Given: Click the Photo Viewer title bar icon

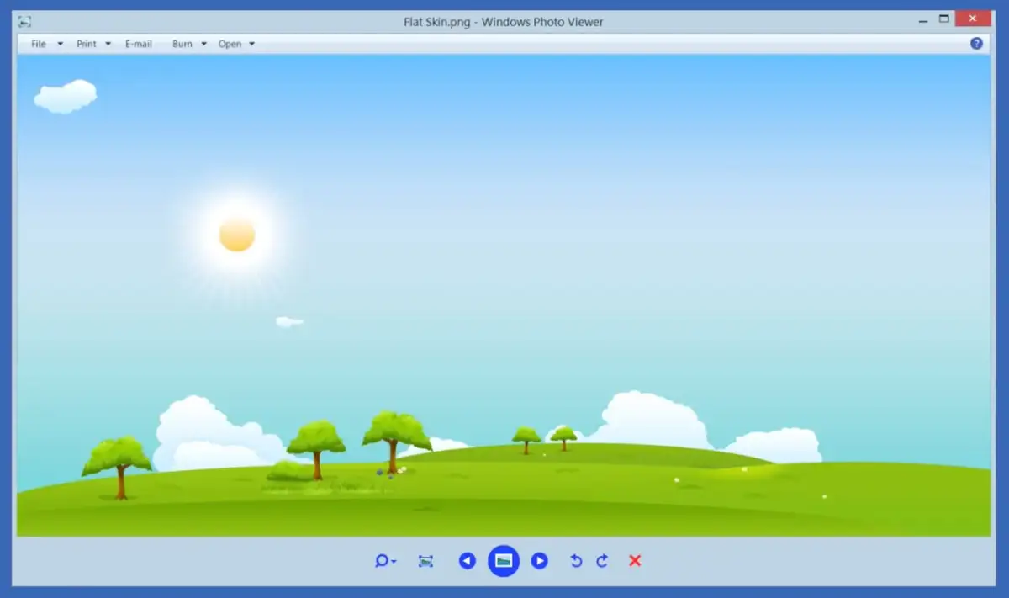Looking at the screenshot, I should point(25,22).
